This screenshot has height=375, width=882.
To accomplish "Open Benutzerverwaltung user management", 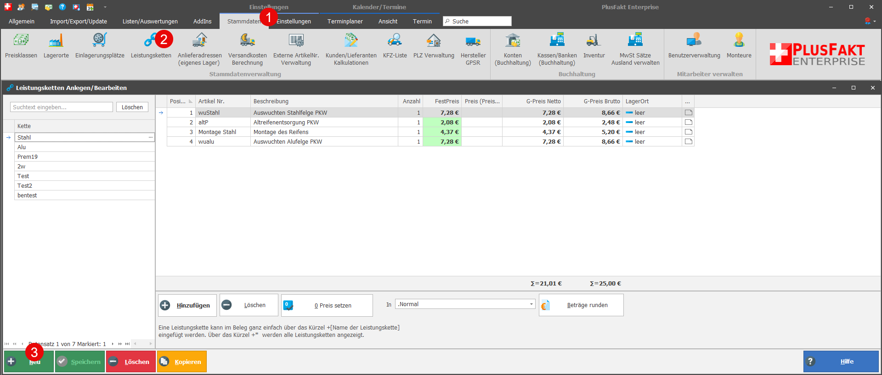I will tap(694, 46).
